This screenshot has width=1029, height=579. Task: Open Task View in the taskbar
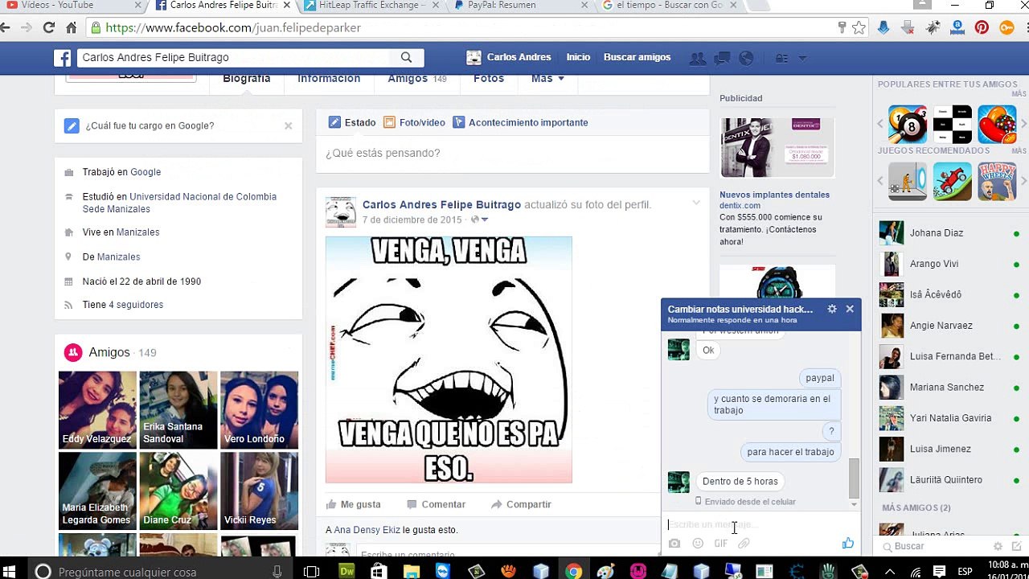click(x=312, y=572)
